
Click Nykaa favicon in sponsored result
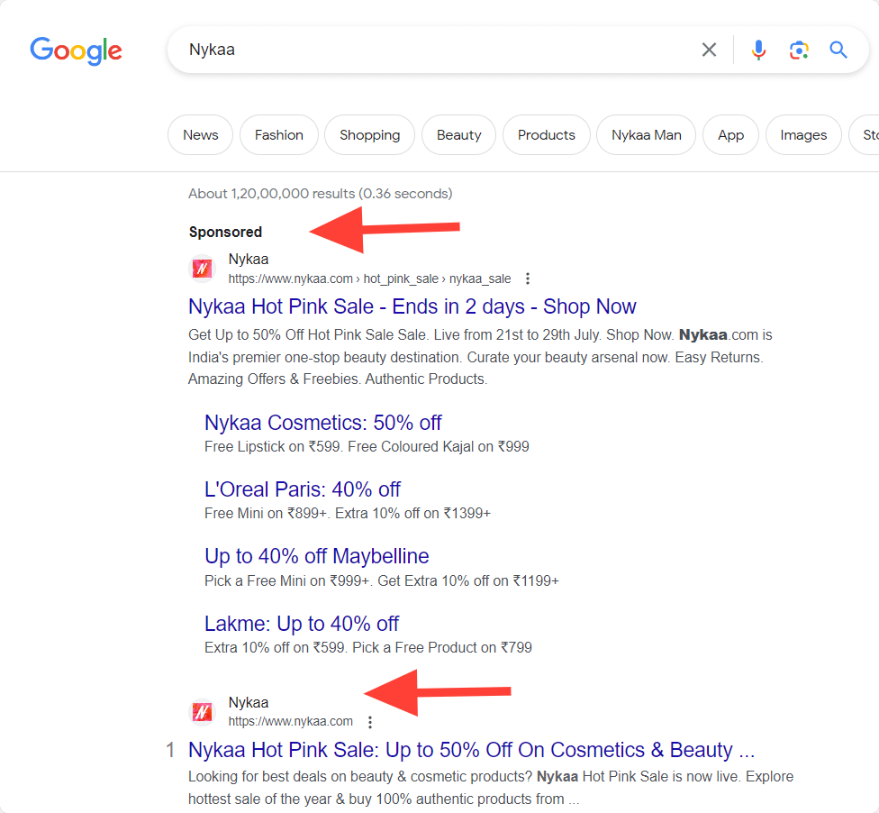pos(203,269)
